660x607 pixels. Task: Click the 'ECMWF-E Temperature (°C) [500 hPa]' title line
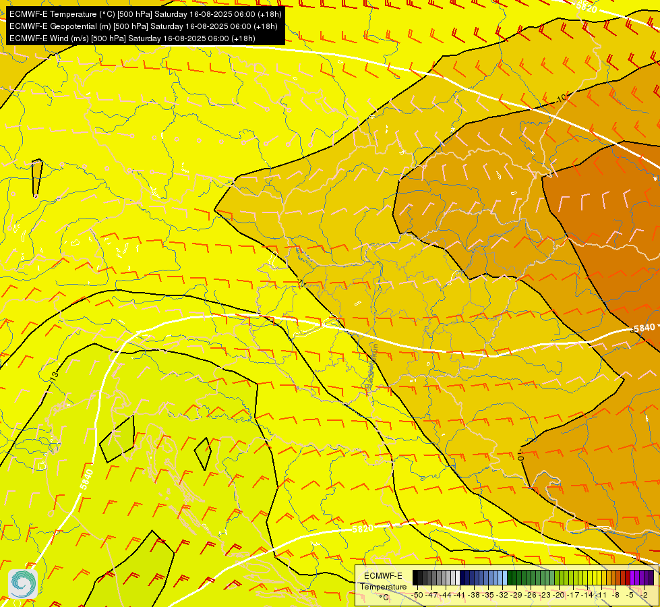pos(145,14)
